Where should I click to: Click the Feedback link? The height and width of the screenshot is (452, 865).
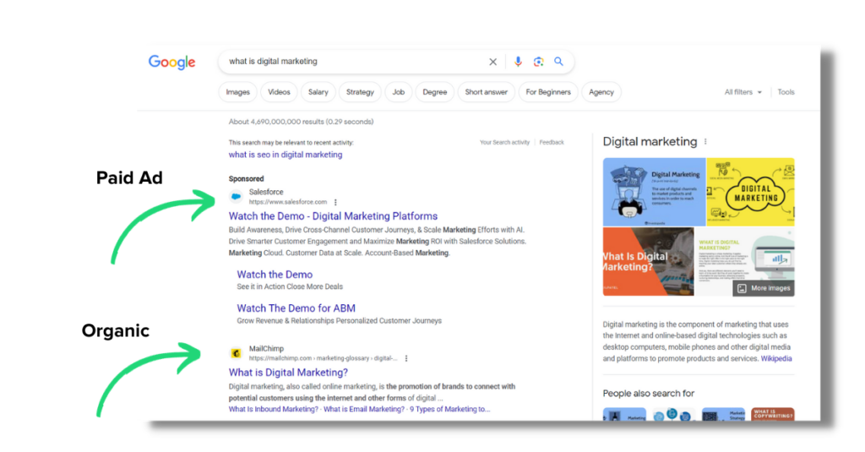(x=551, y=143)
